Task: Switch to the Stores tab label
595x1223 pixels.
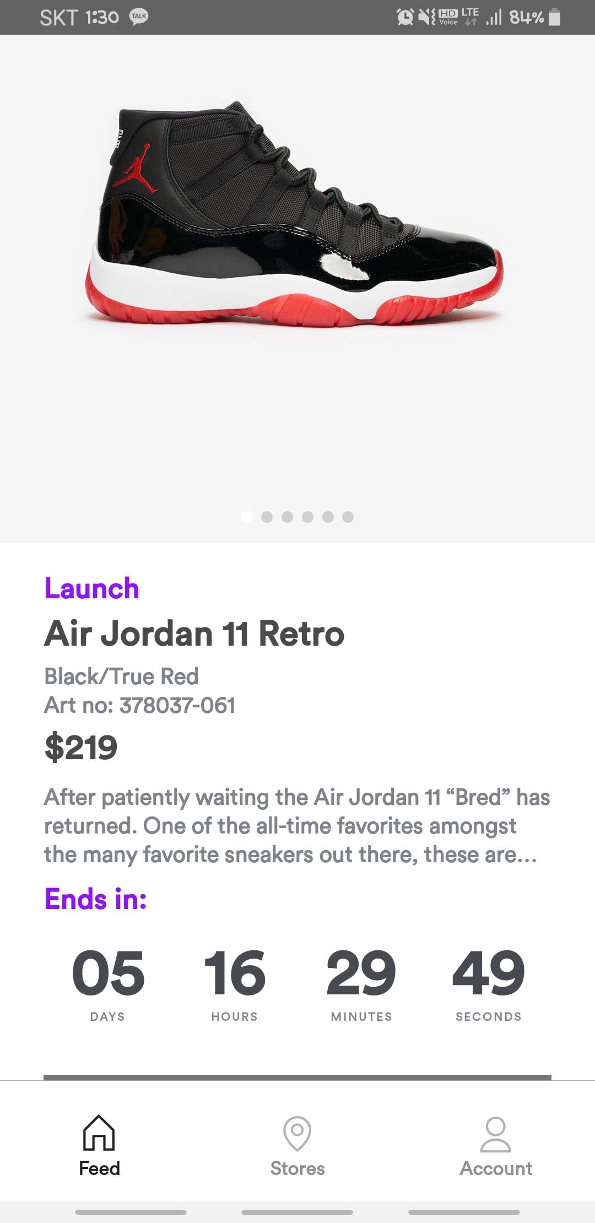Action: coord(297,1168)
